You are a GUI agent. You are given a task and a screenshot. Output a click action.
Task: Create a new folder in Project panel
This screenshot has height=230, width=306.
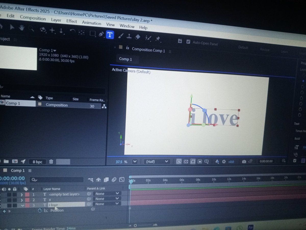pyautogui.click(x=6, y=162)
